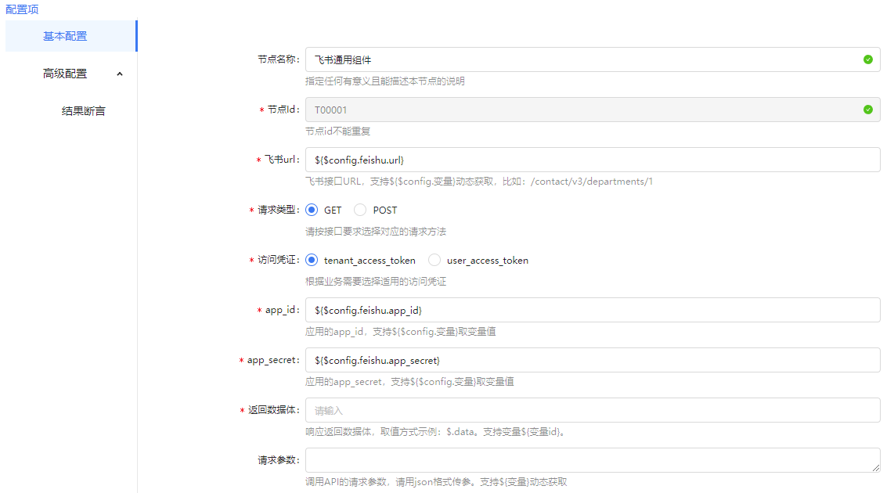Click the green checkmark in 节点名称 field

[x=867, y=59]
